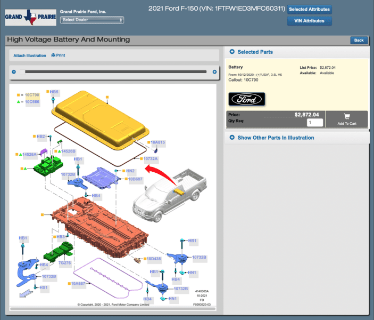Click the Print icon link
The width and height of the screenshot is (374, 320).
(58, 55)
